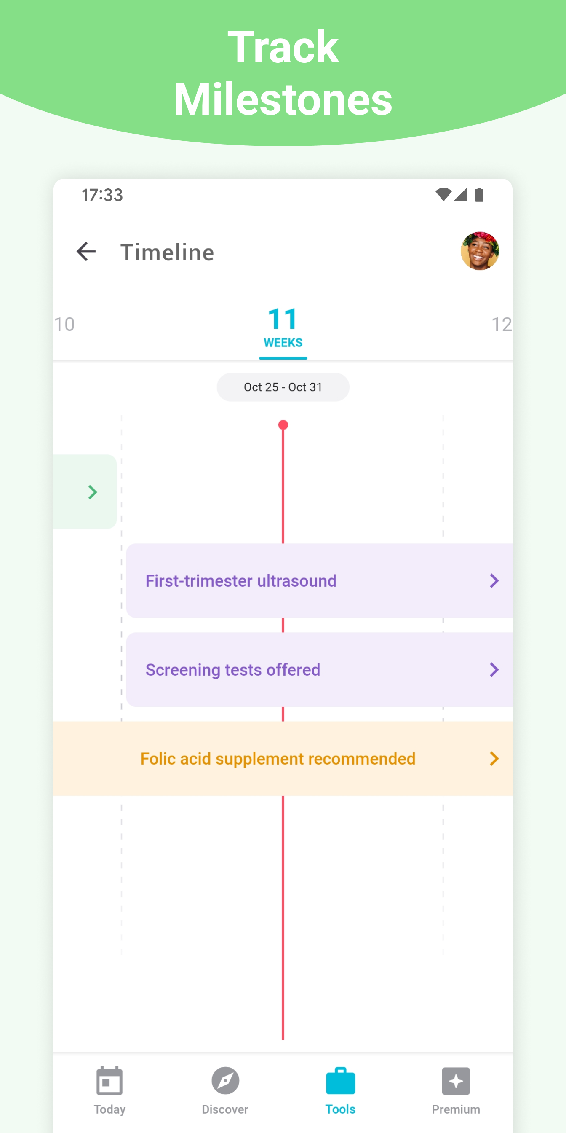
Task: Open the green card on left edge
Action: [x=85, y=492]
